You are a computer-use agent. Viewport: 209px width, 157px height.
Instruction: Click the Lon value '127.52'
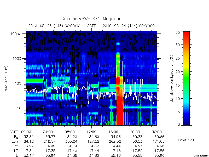[x=93, y=141]
